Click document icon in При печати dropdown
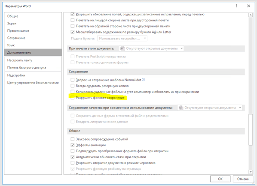 122,48
